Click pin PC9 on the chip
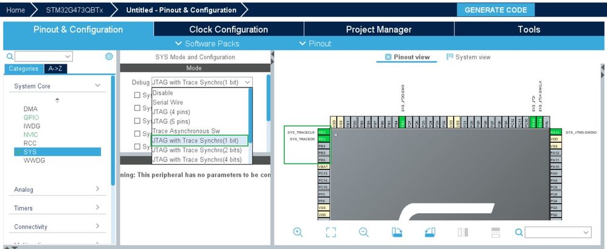607x249 pixels. click(x=556, y=187)
